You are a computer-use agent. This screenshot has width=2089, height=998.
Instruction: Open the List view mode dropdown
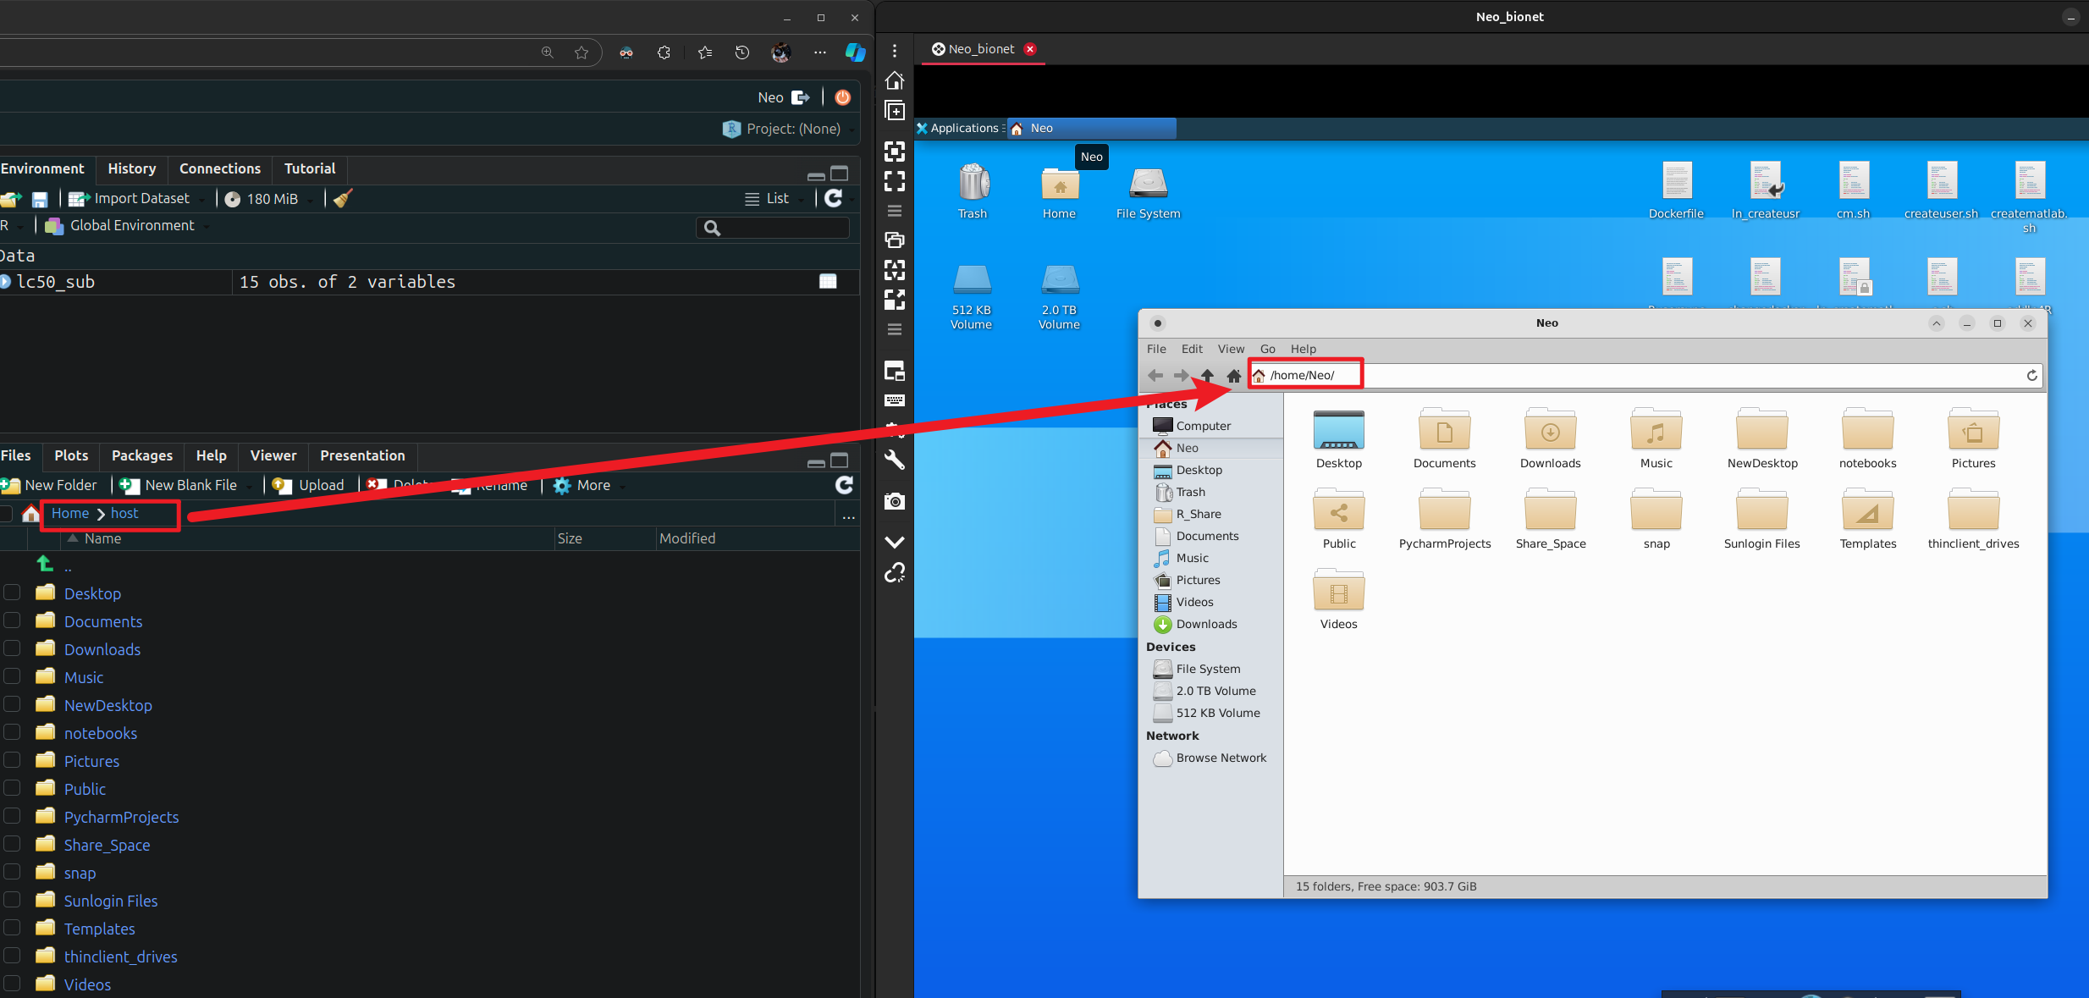click(x=775, y=198)
